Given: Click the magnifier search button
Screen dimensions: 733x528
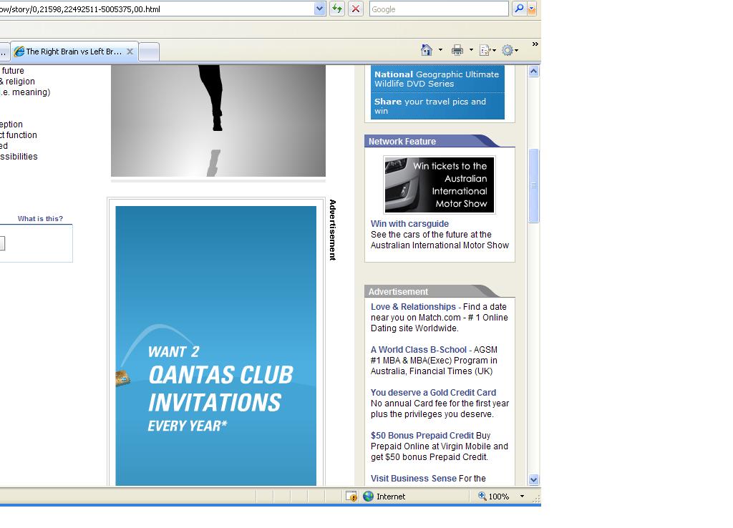Looking at the screenshot, I should tap(519, 9).
